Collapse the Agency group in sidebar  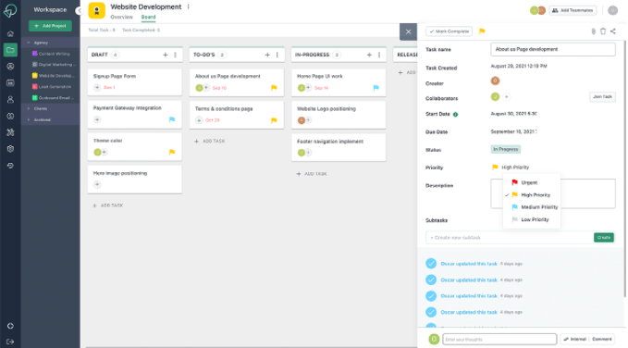coord(29,42)
